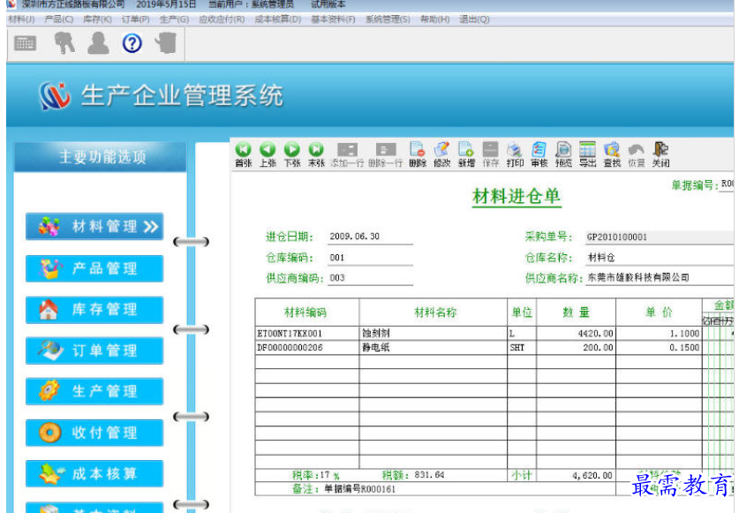Screen dimensions: 739x513
Task: Open the 系统管理(S) menu
Action: coord(388,19)
